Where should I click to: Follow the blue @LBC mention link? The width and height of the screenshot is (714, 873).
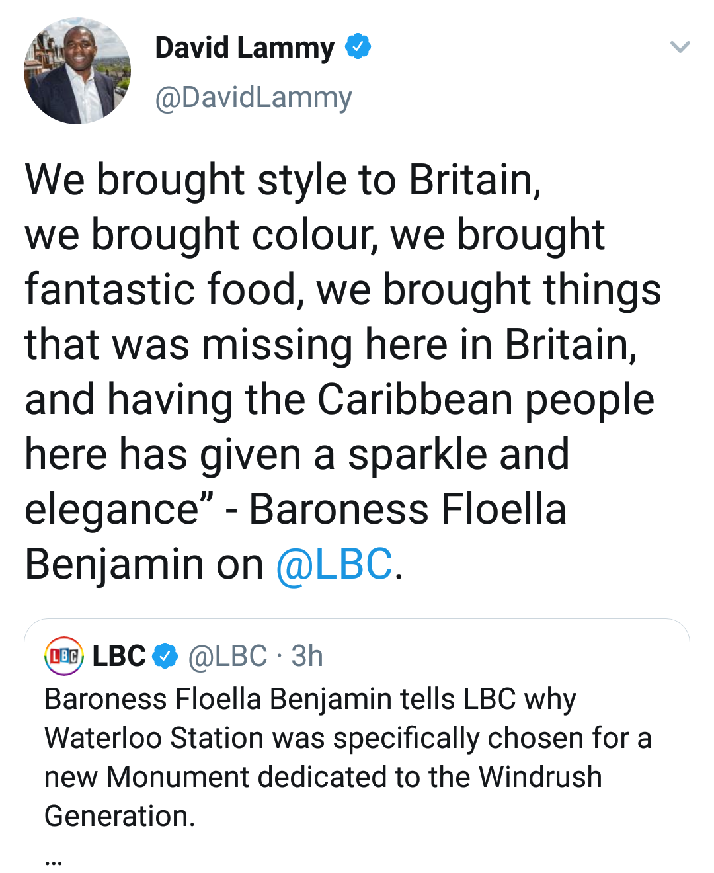coord(335,565)
